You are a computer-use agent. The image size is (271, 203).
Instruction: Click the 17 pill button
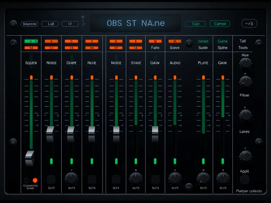(x=70, y=24)
